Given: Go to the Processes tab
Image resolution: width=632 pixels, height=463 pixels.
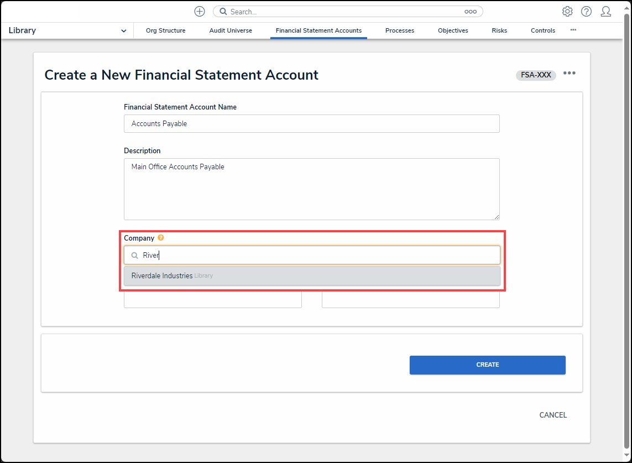Looking at the screenshot, I should 400,30.
